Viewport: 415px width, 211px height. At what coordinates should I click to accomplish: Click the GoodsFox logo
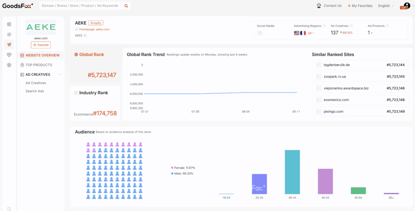point(18,6)
